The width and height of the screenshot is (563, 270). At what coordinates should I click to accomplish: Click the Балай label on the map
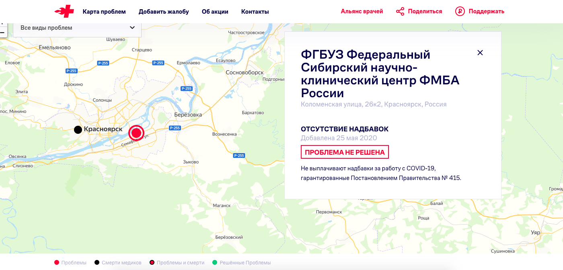(x=436, y=203)
